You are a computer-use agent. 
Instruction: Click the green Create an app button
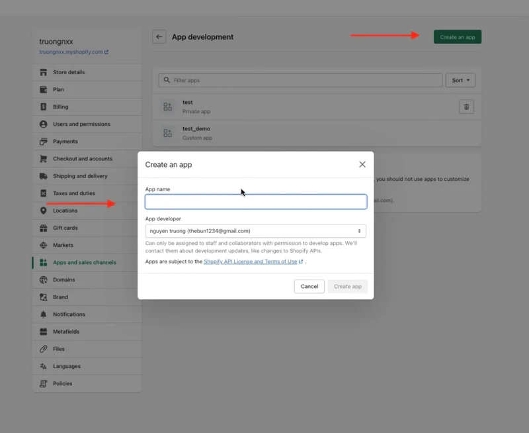pyautogui.click(x=458, y=37)
